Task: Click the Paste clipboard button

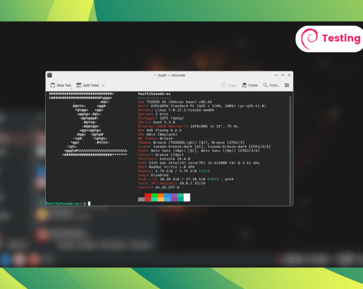Action: pyautogui.click(x=250, y=85)
